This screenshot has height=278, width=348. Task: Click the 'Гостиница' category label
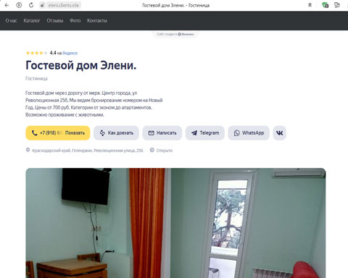pyautogui.click(x=36, y=79)
